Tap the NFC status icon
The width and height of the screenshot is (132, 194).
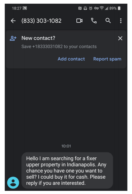coord(80,8)
